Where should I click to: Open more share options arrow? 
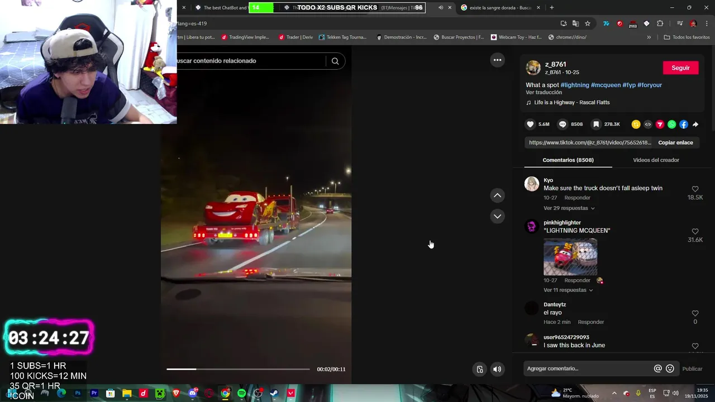[x=695, y=125]
